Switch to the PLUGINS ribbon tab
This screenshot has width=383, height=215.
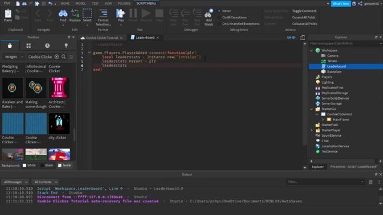[124, 4]
